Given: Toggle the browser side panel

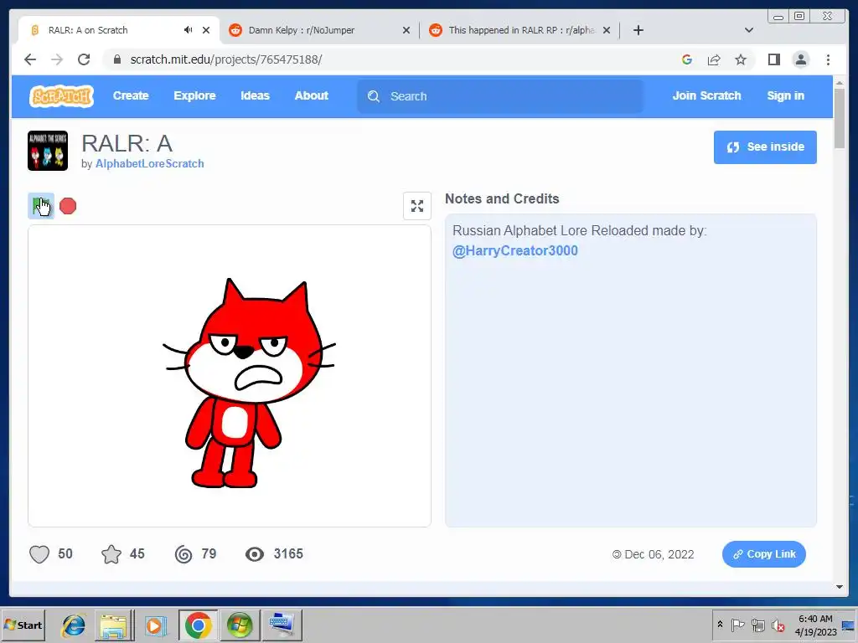Looking at the screenshot, I should coord(773,59).
